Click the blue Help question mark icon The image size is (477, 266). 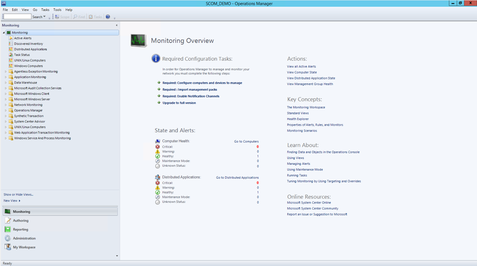(x=108, y=17)
